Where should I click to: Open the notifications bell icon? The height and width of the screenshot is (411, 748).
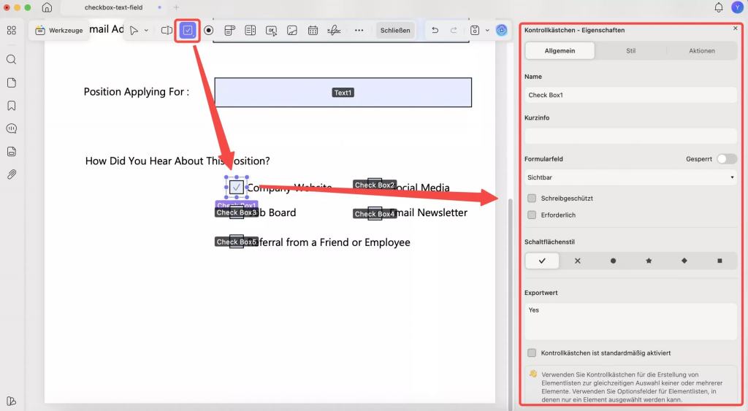point(719,7)
